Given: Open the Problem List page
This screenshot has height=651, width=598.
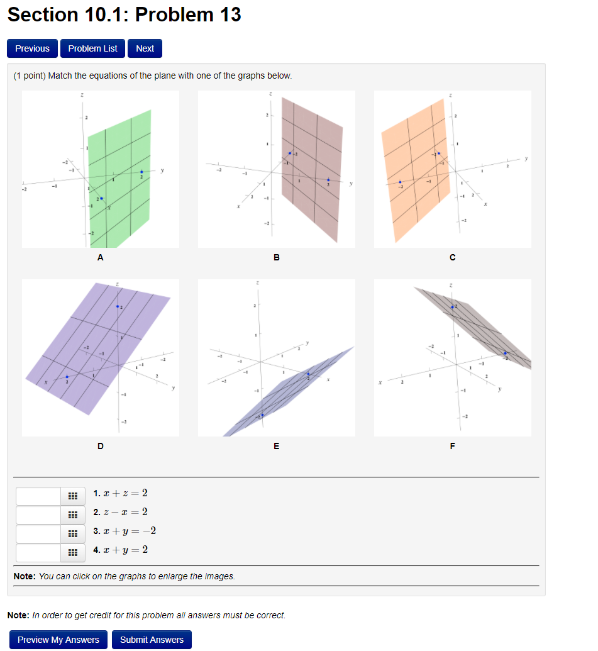Looking at the screenshot, I should [92, 48].
